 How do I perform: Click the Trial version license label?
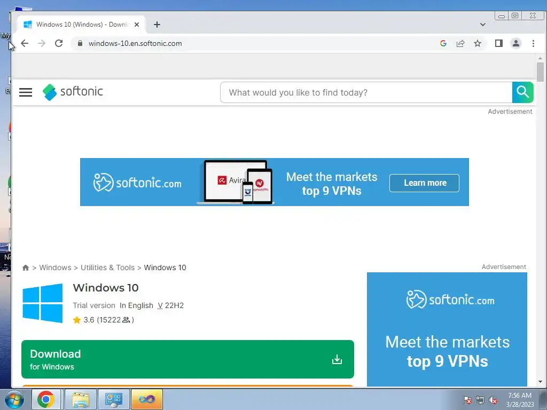click(94, 305)
